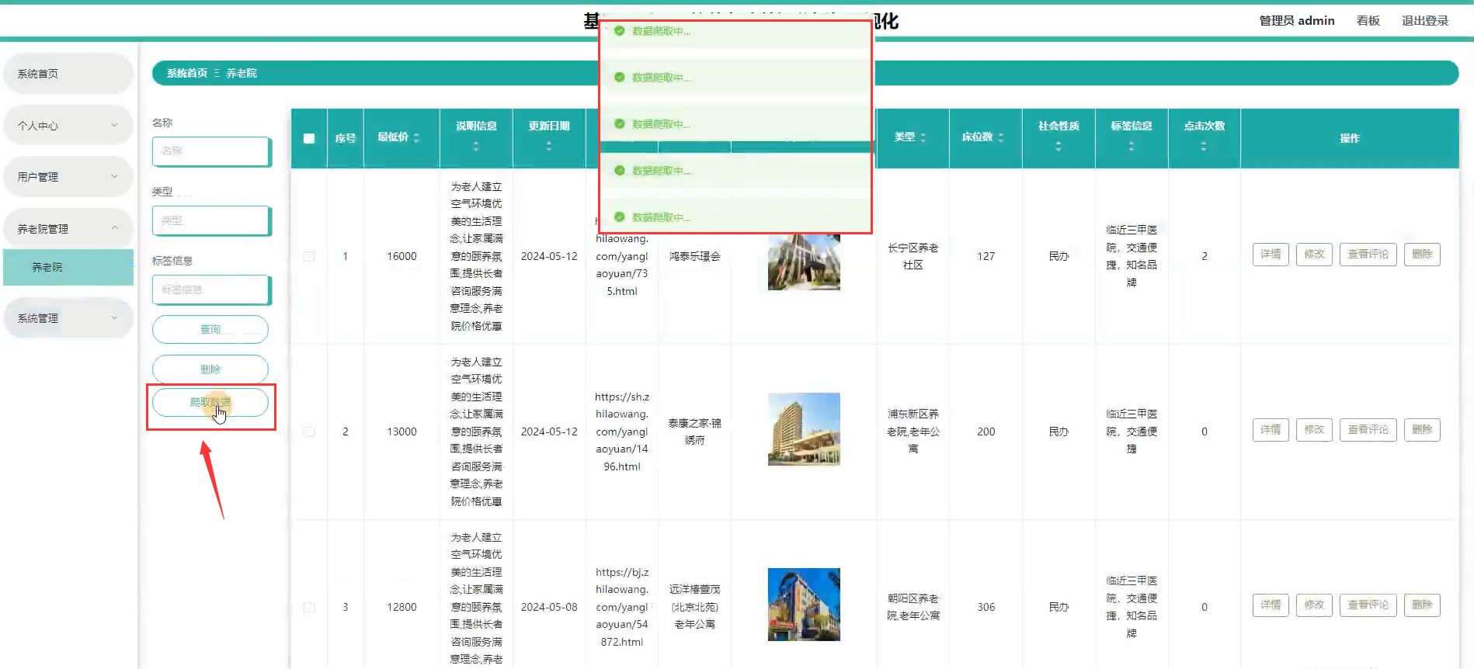Click the 爬取数据 button

(x=210, y=402)
